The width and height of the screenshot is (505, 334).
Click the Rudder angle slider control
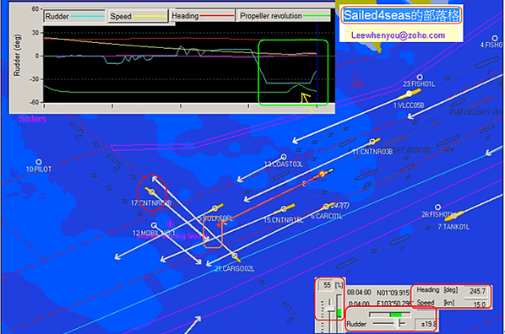click(389, 324)
